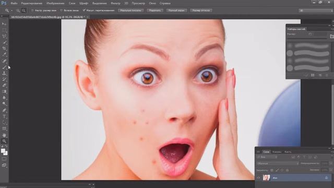Click the 'Полный экран' button
334x188 pixels.
[176, 10]
